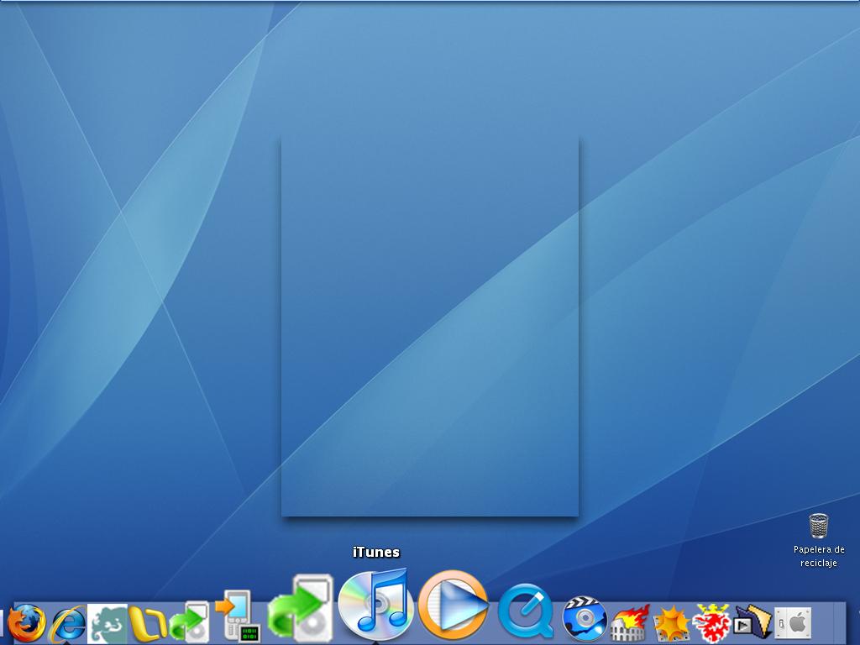Select the Papelera de reciclaje trash icon
This screenshot has height=645, width=860.
click(x=818, y=526)
